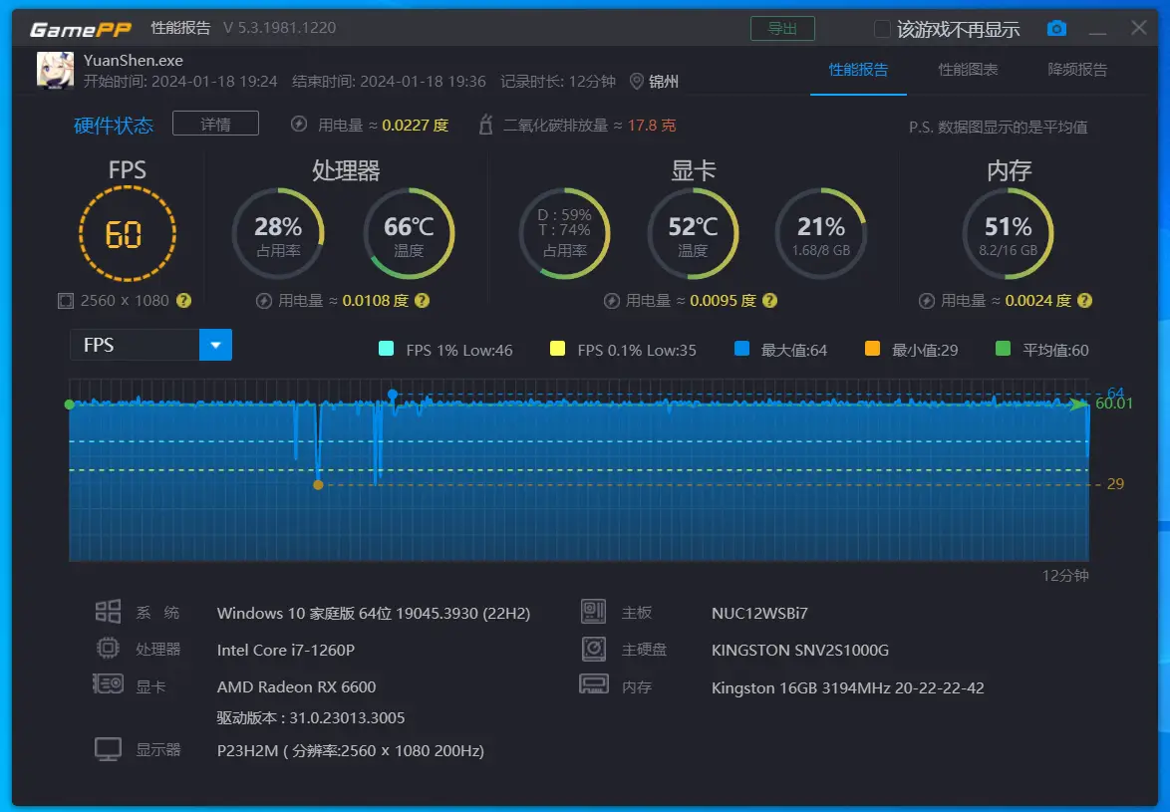Screen dimensions: 1170x812
Task: Click the Windows system icon beside 系统
Action: [109, 612]
